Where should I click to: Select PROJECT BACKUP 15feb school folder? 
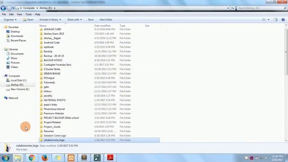click(61, 118)
